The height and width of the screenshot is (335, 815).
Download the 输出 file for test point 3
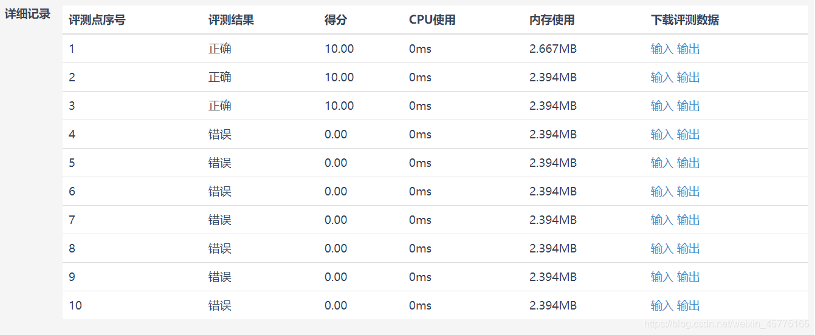pyautogui.click(x=689, y=106)
